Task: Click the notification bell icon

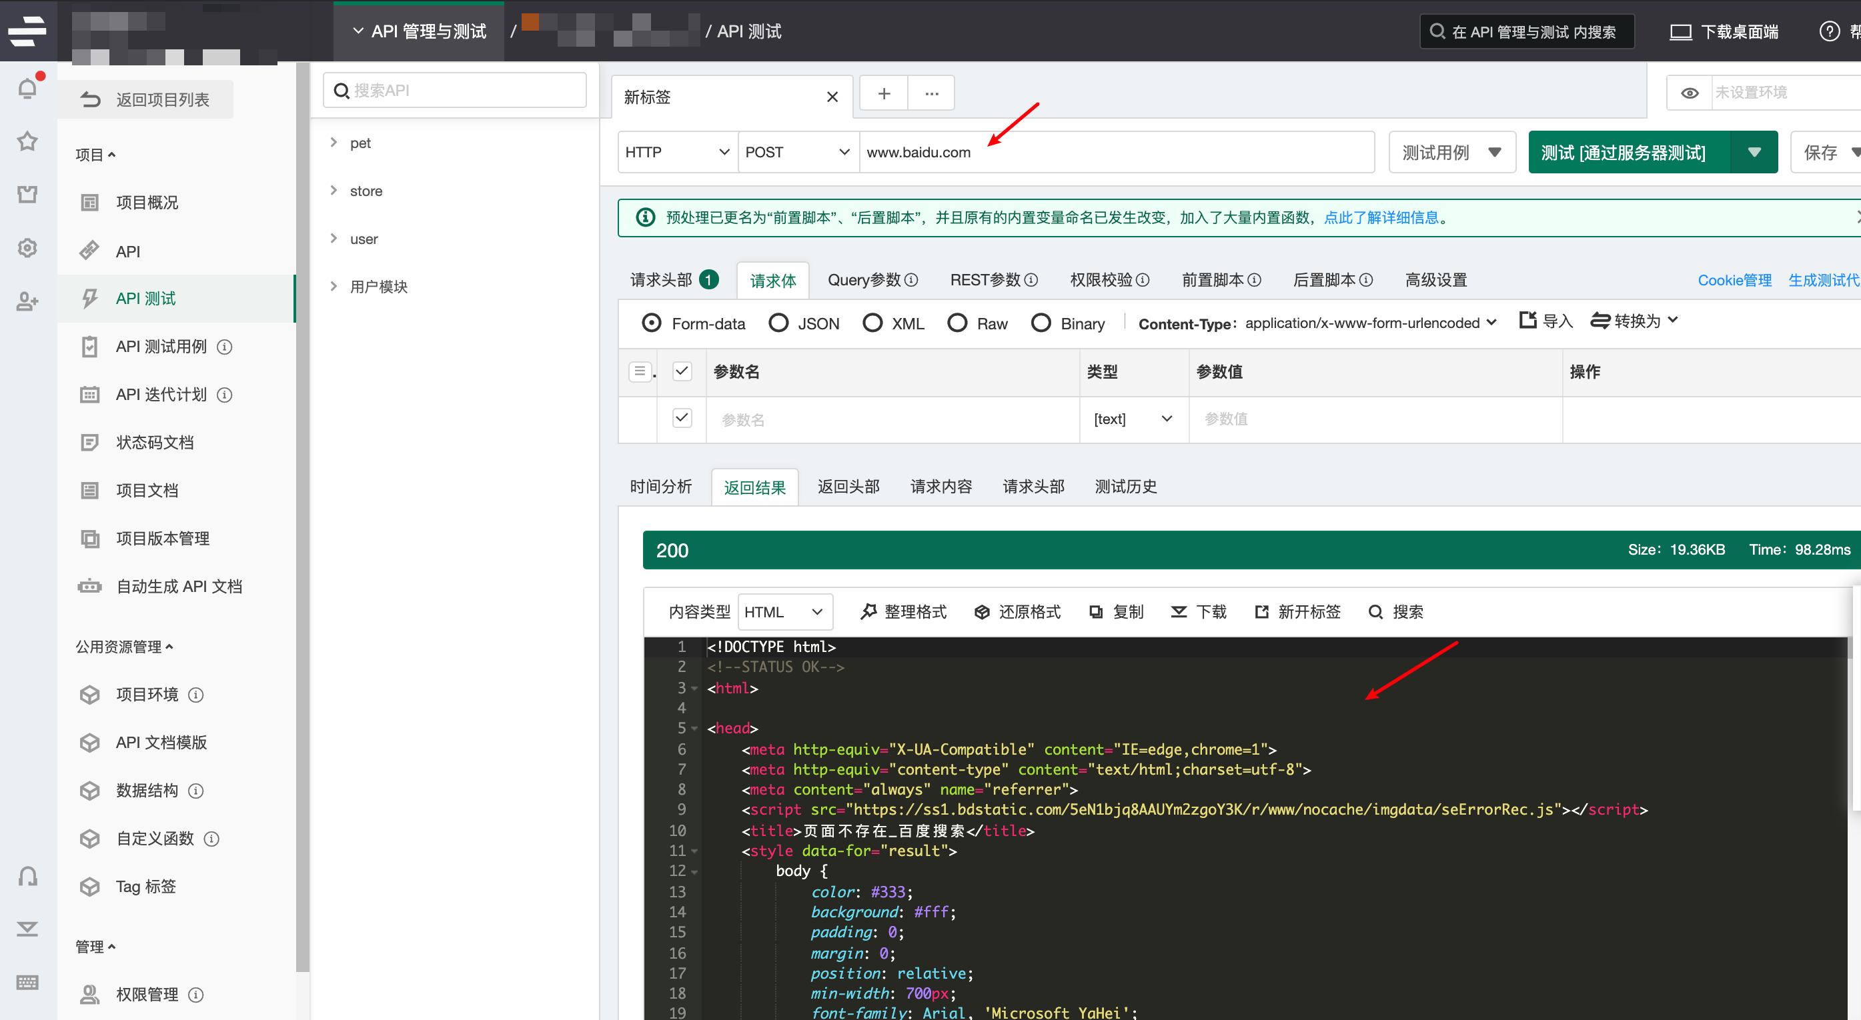Action: 27,88
